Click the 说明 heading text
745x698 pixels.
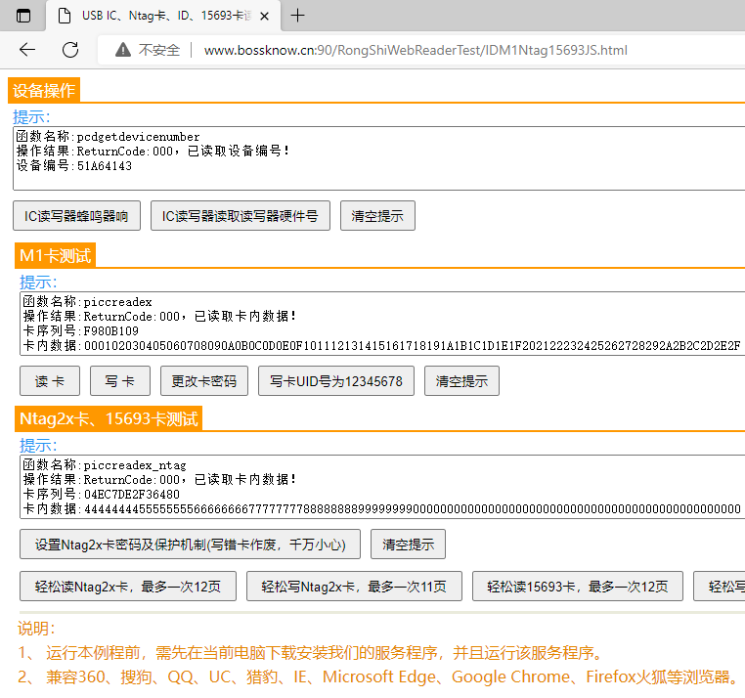point(36,629)
